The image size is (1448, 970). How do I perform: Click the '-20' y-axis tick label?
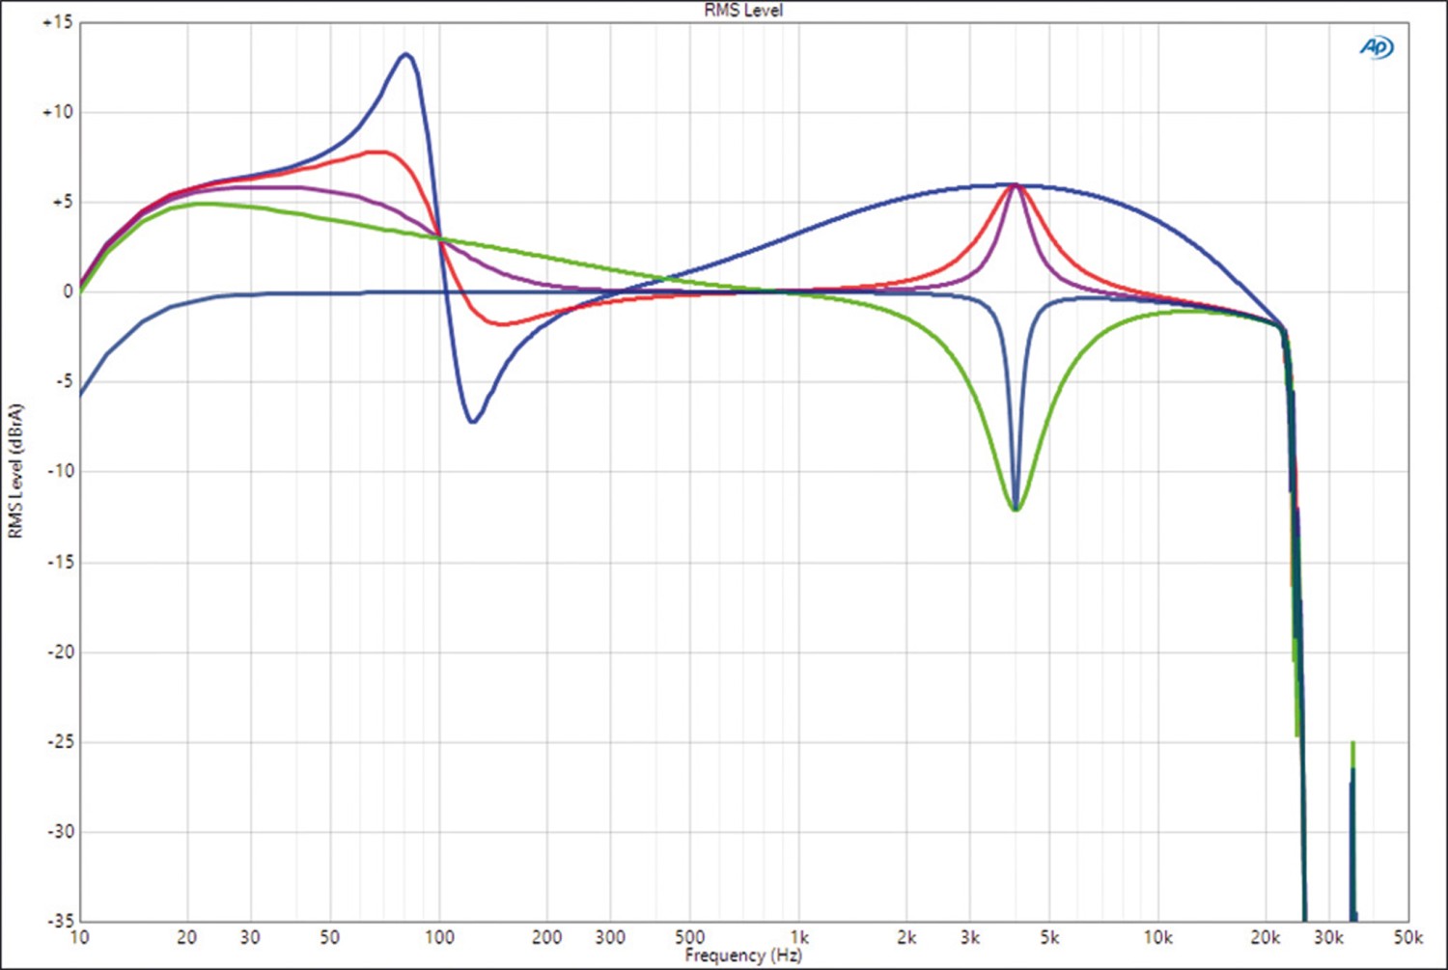click(60, 651)
